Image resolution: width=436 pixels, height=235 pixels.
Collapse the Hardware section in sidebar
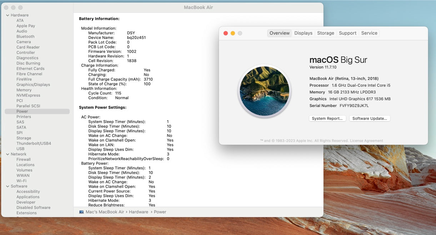tap(7, 15)
